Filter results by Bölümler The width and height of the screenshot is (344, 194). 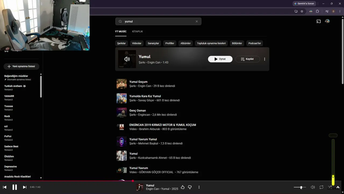pyautogui.click(x=237, y=43)
